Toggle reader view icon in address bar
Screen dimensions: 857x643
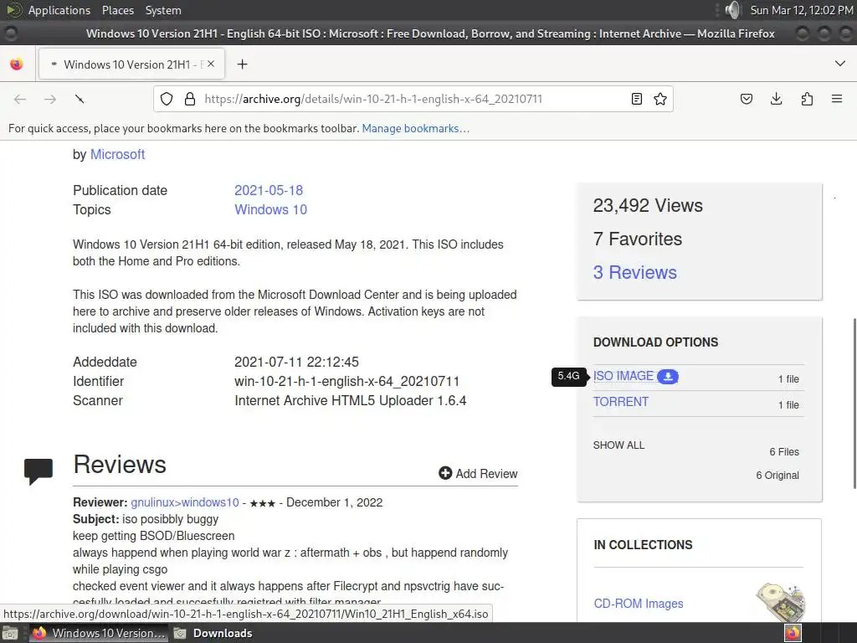tap(637, 99)
